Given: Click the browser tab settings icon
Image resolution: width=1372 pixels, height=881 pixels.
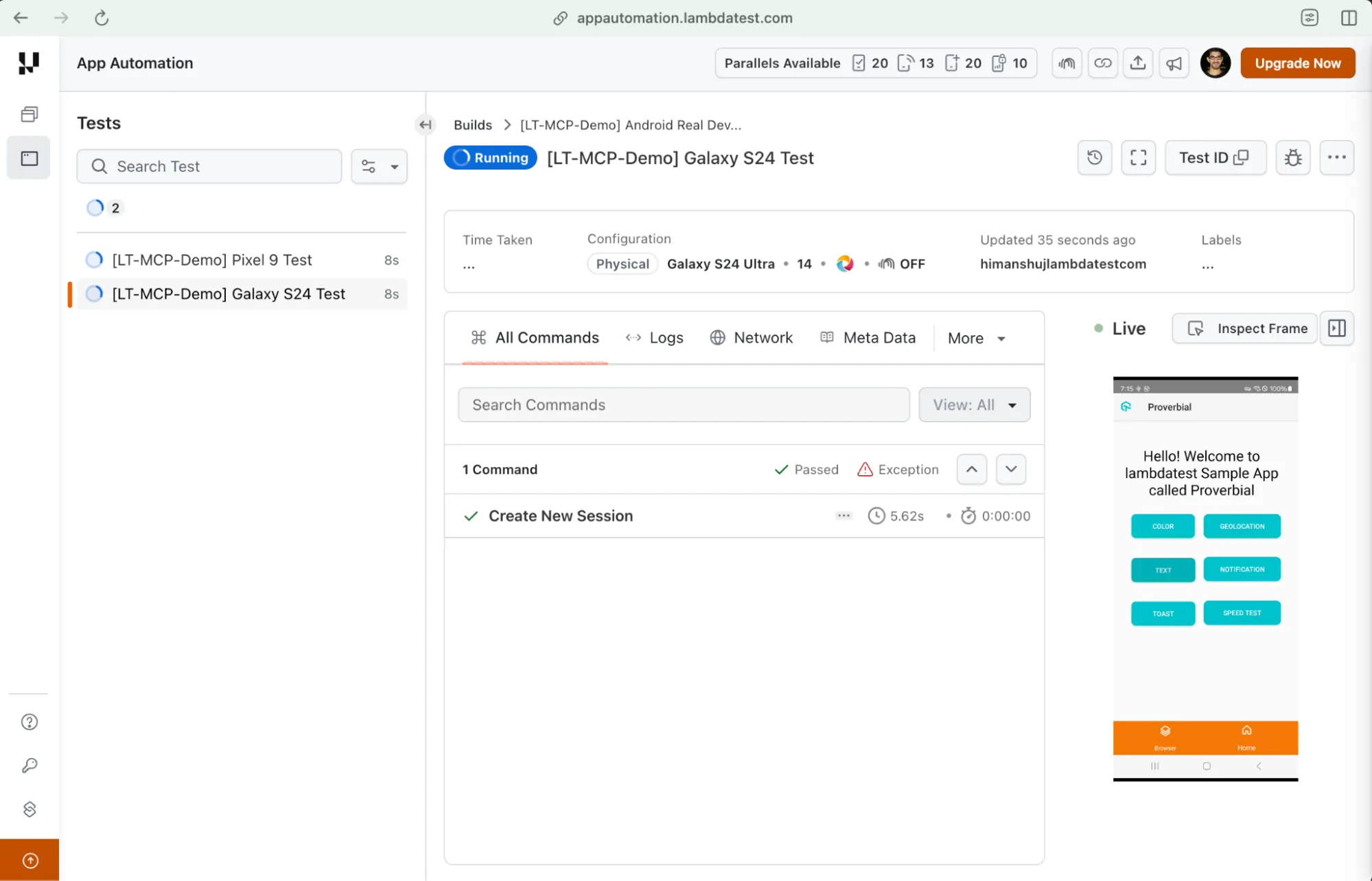Looking at the screenshot, I should (x=1310, y=18).
